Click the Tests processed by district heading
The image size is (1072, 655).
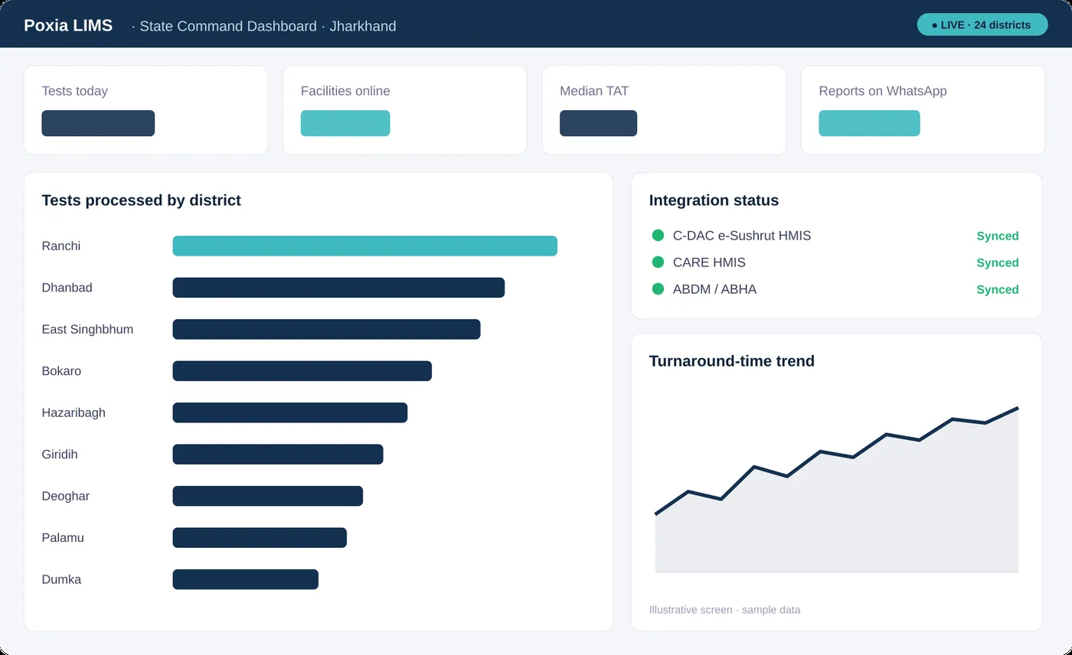[141, 200]
